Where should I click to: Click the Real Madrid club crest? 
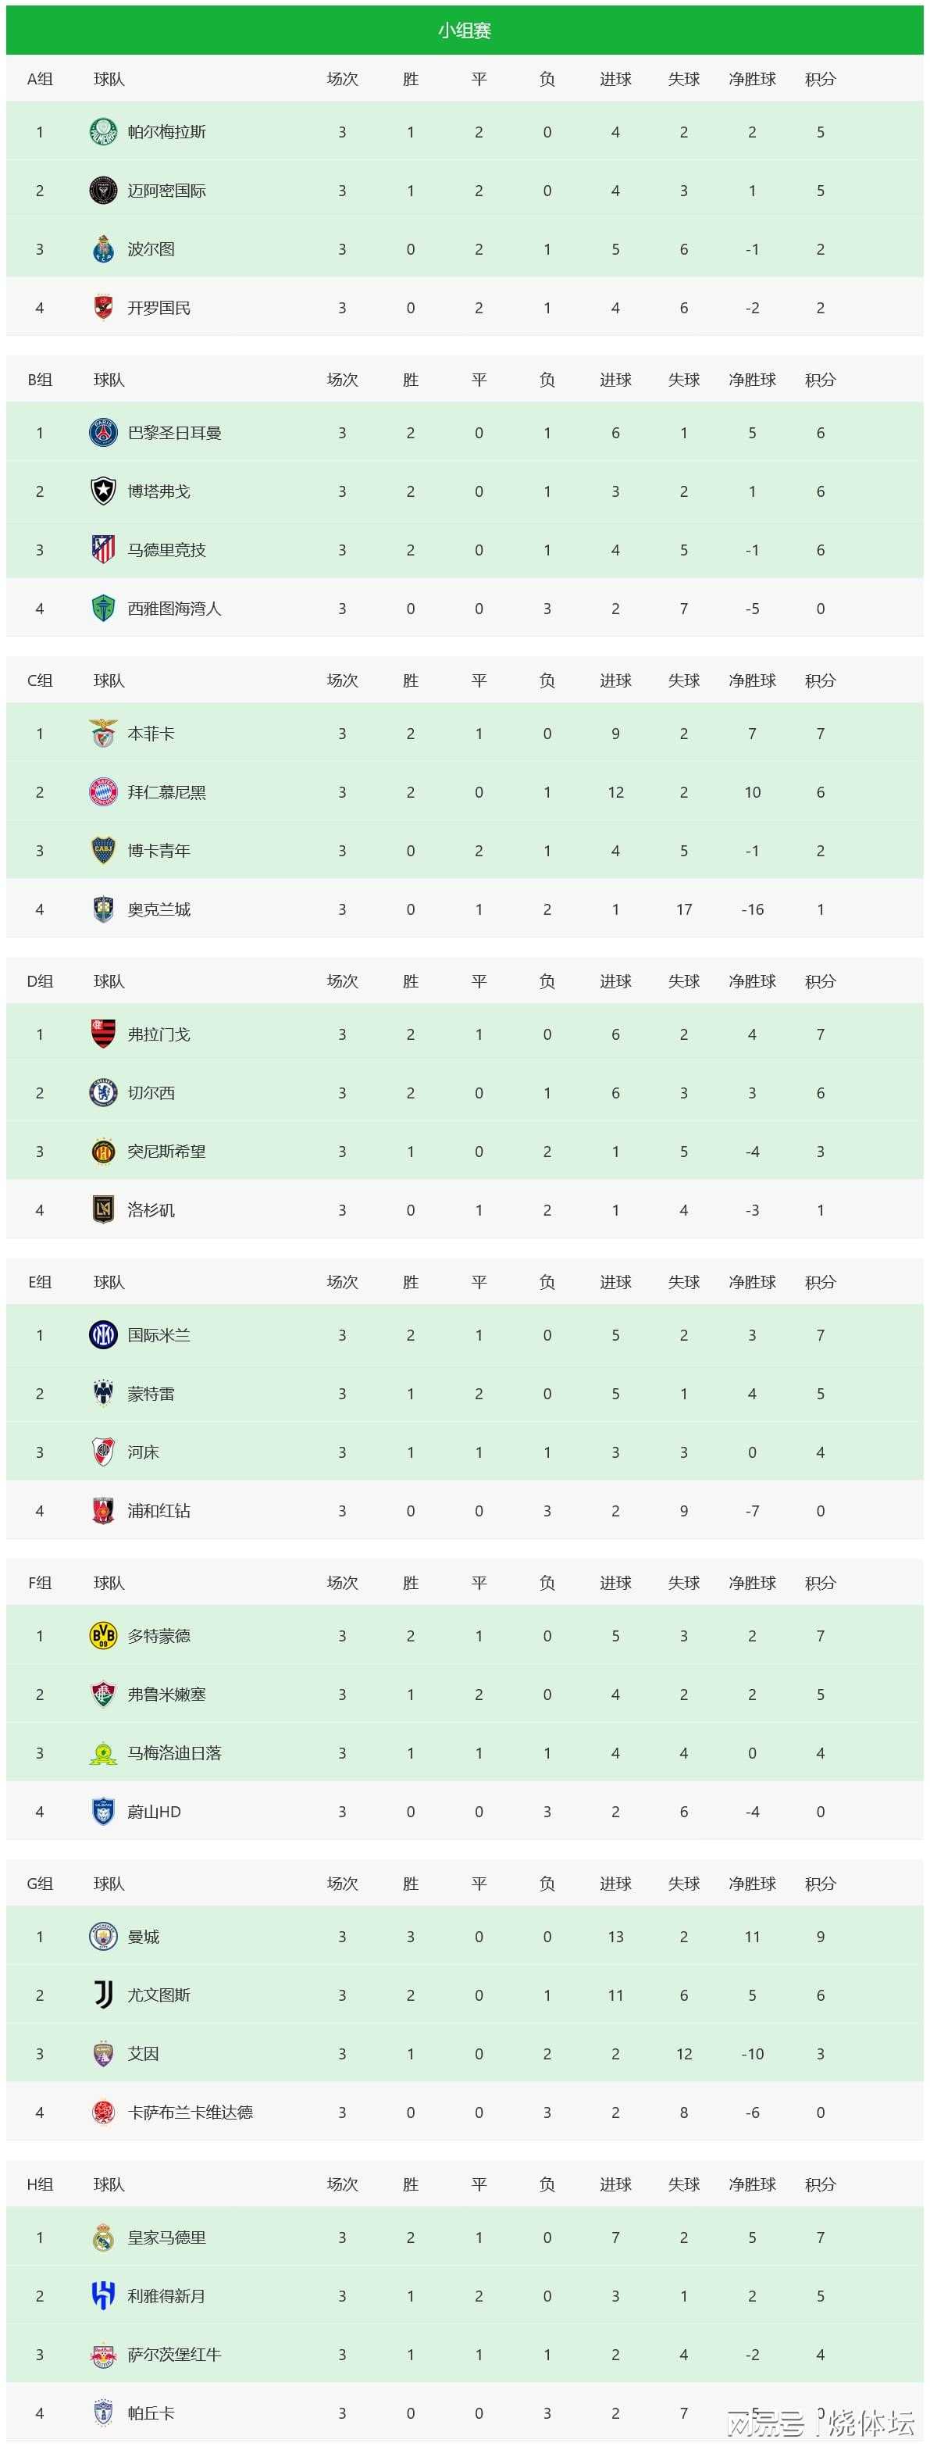tap(103, 2237)
